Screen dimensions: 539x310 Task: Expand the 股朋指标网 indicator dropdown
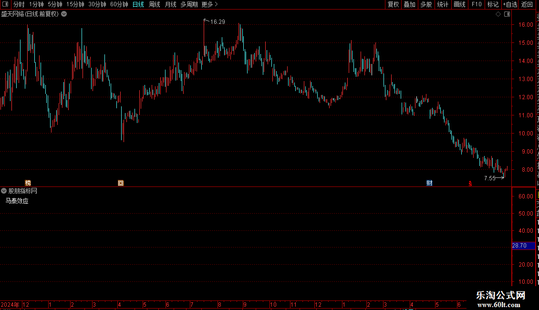click(x=4, y=191)
